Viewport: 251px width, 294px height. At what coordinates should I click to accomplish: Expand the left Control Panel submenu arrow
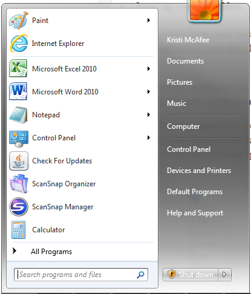click(149, 138)
